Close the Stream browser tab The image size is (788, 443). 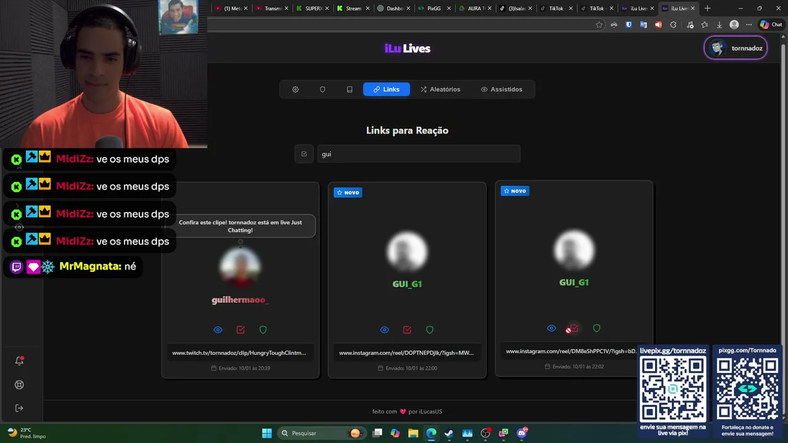click(368, 8)
